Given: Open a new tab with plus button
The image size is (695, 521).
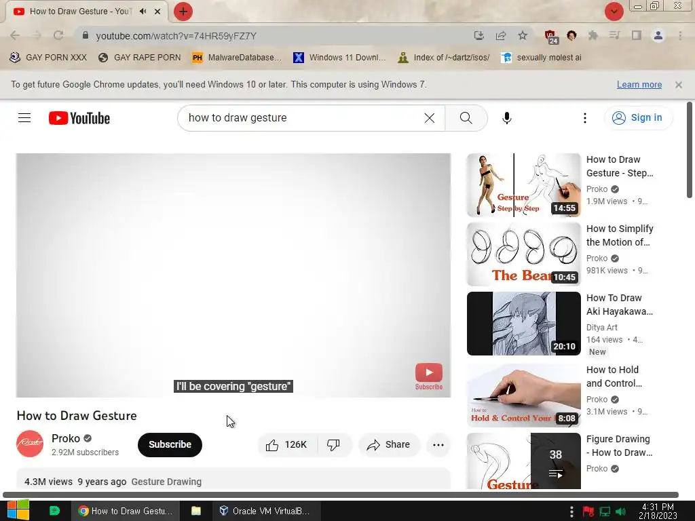Looking at the screenshot, I should [183, 12].
